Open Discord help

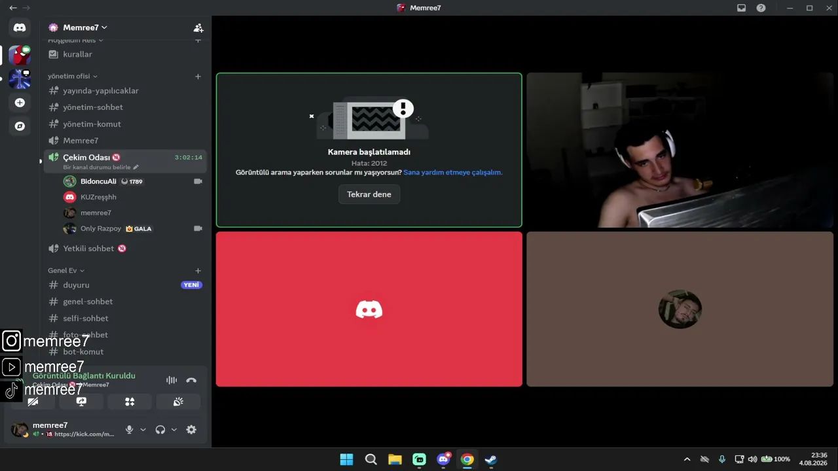point(761,8)
